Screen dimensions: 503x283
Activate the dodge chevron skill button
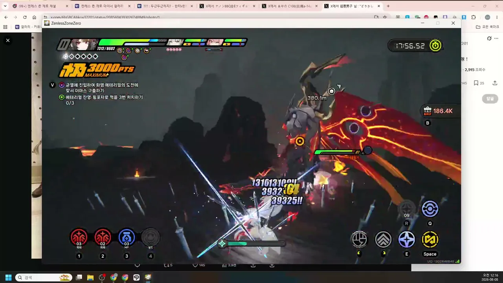pyautogui.click(x=383, y=239)
